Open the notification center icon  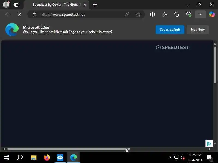coord(209,158)
